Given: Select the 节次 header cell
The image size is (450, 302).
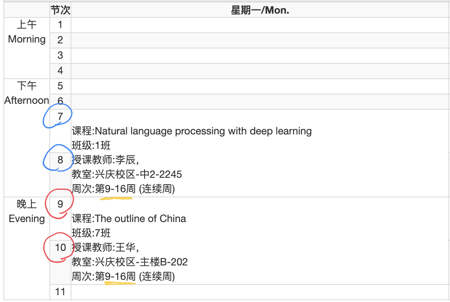Looking at the screenshot, I should click(60, 10).
